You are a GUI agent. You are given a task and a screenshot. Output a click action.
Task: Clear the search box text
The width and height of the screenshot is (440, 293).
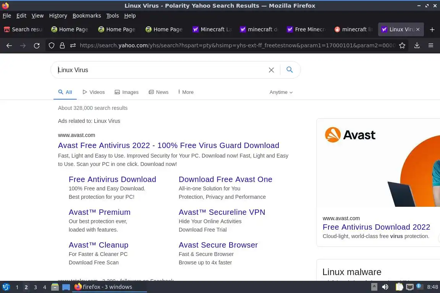(x=271, y=70)
